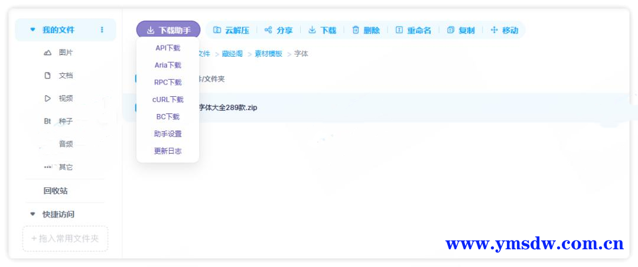Screen dimensions: 638x267
Task: Click the 文档 page icon
Action: (48, 75)
